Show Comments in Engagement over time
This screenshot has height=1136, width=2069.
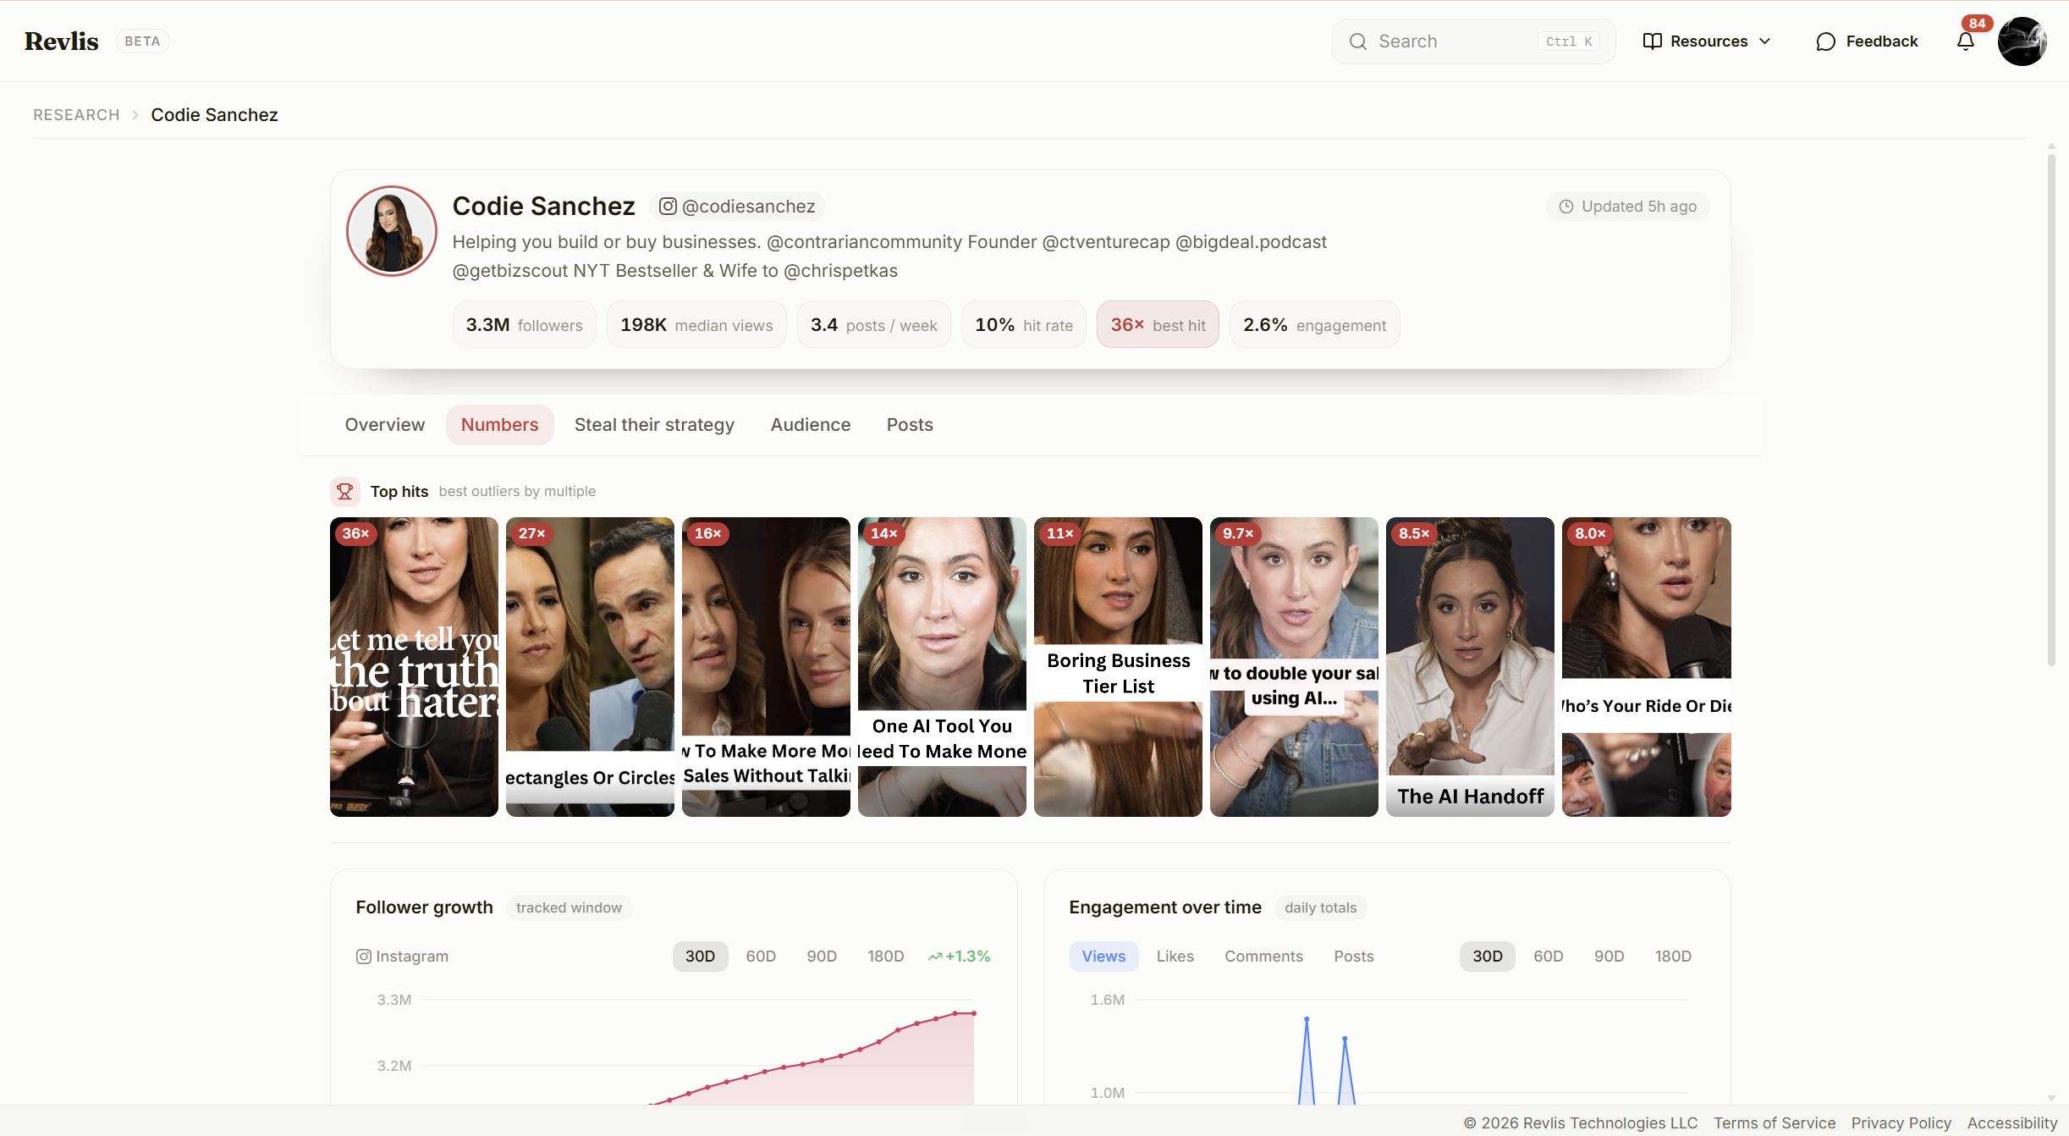point(1263,957)
